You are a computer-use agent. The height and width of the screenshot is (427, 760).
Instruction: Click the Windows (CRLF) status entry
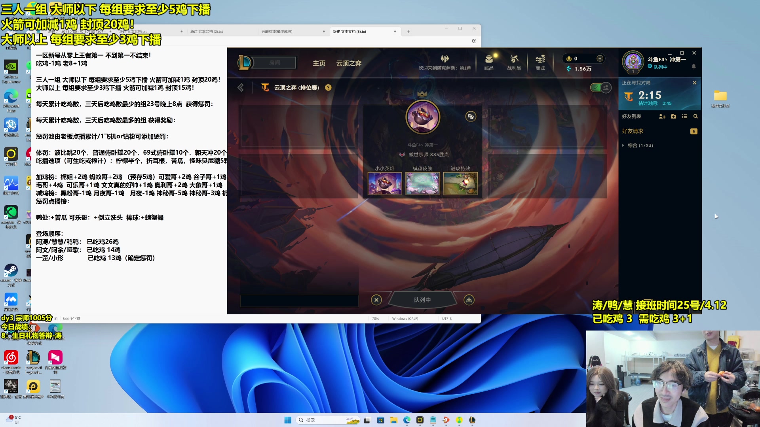[405, 319]
